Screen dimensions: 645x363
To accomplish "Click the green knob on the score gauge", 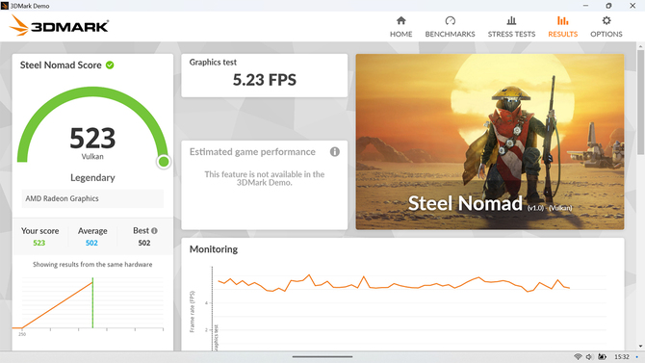I will (164, 162).
